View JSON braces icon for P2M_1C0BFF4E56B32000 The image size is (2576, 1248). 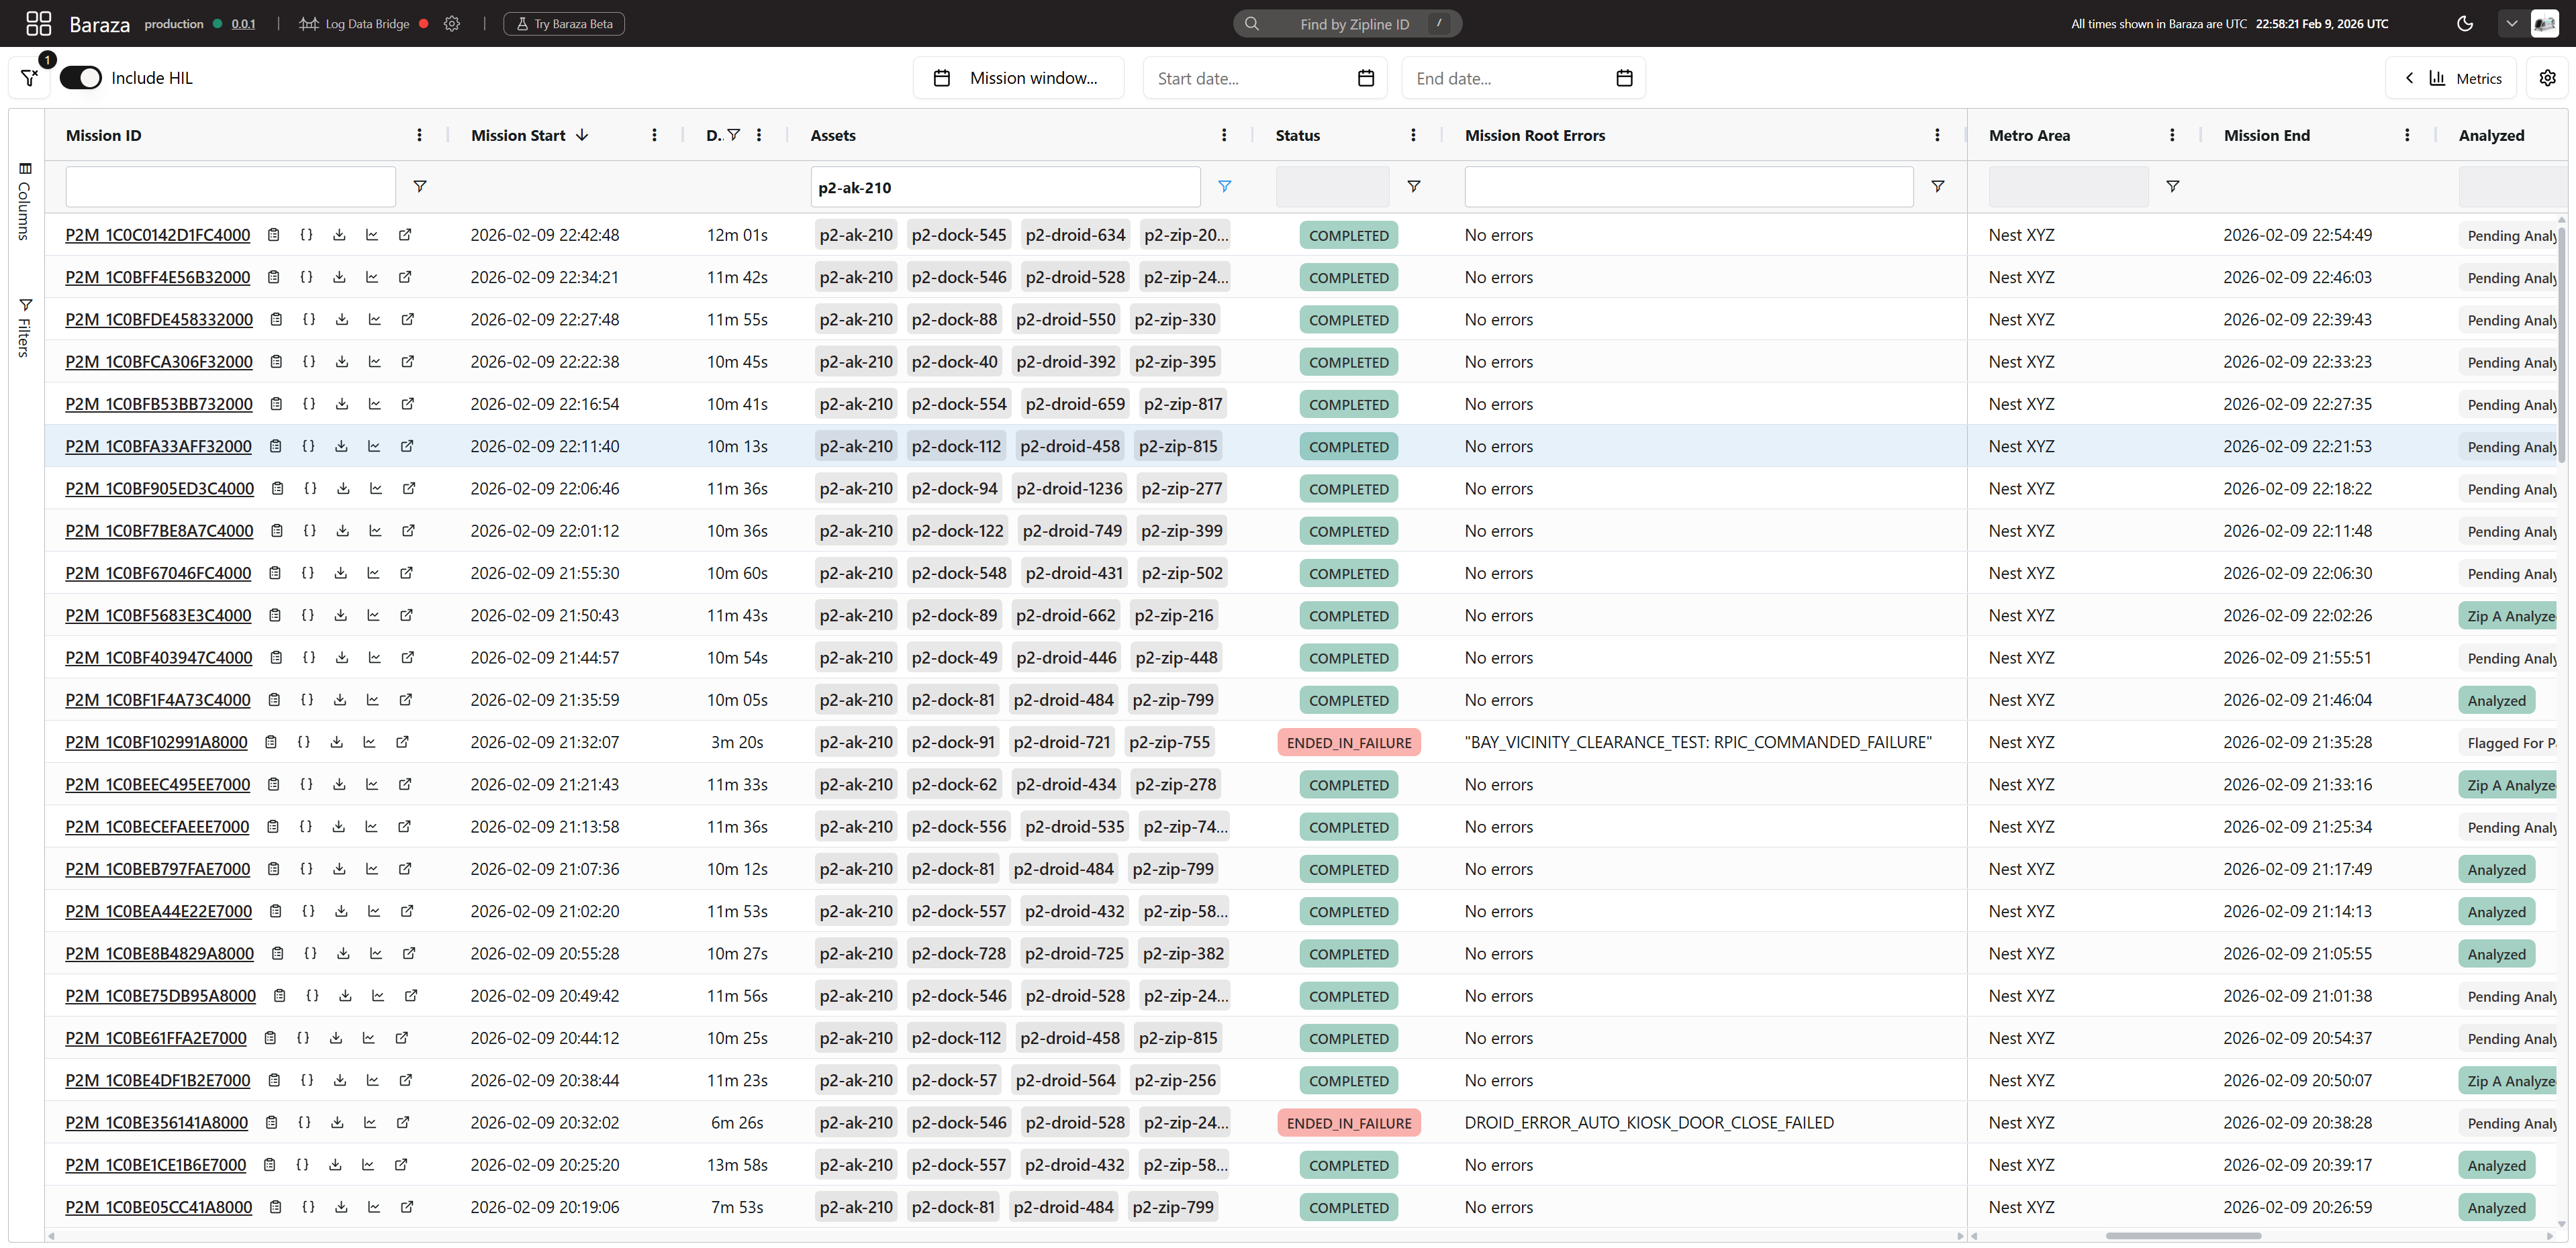(x=307, y=277)
